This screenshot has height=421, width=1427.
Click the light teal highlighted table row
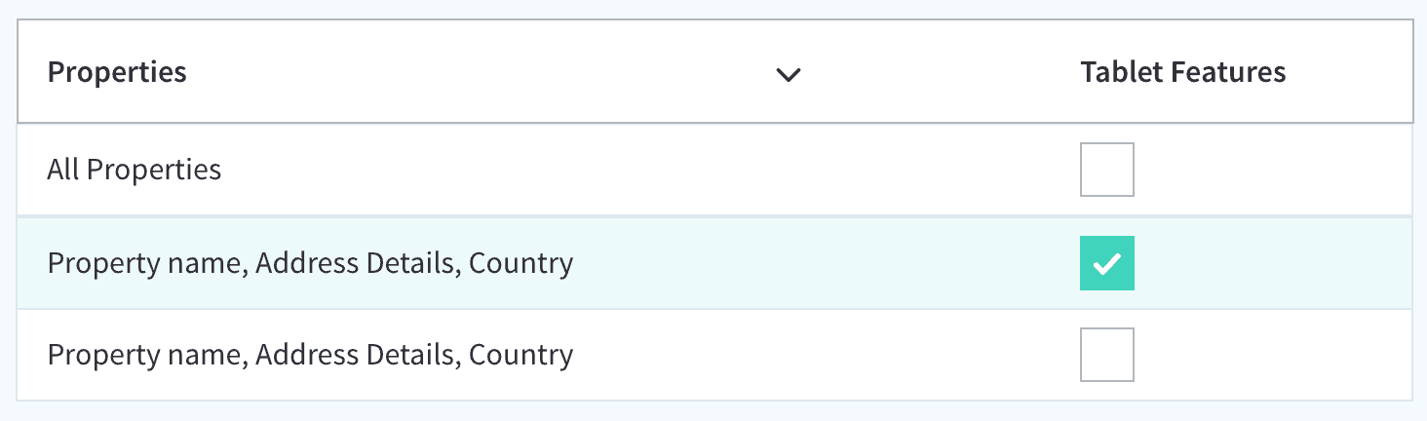[x=714, y=263]
